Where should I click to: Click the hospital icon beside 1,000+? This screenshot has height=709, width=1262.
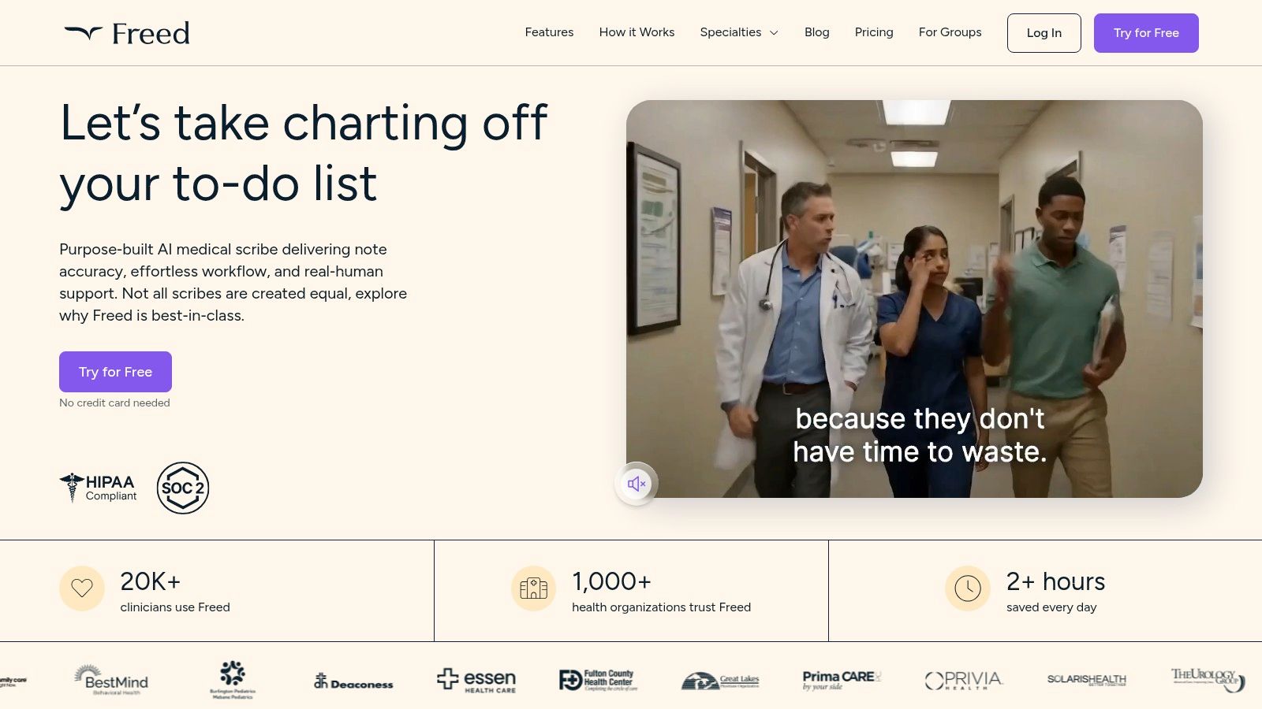(x=534, y=588)
